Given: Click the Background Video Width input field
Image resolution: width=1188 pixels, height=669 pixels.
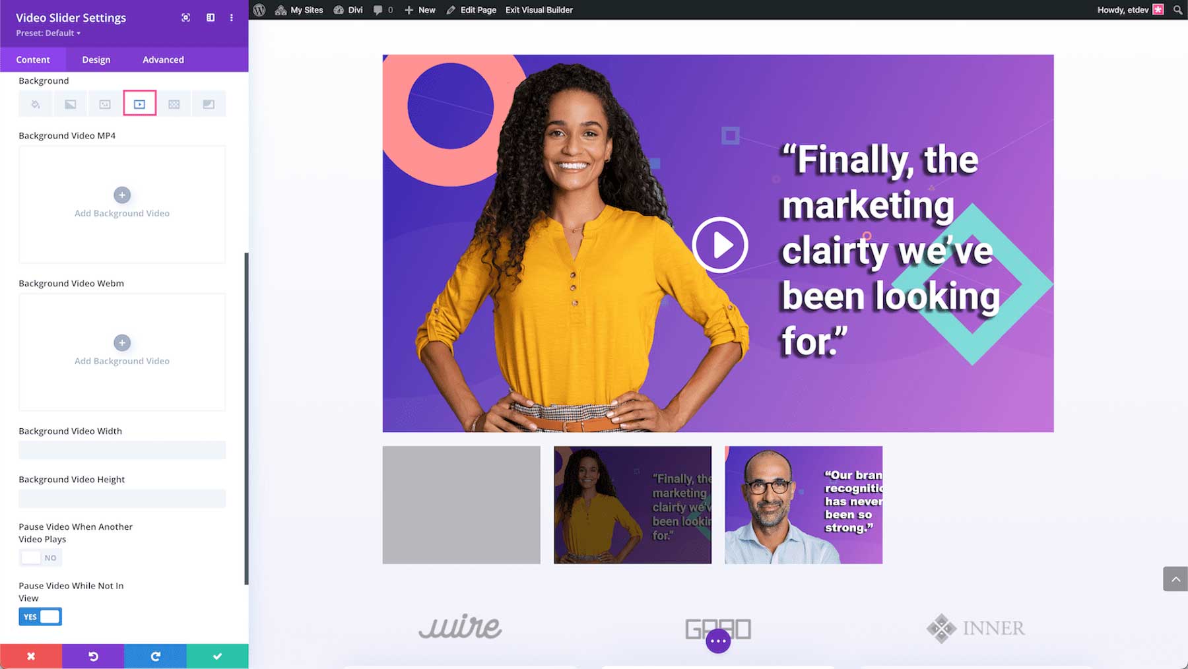Looking at the screenshot, I should (x=122, y=450).
